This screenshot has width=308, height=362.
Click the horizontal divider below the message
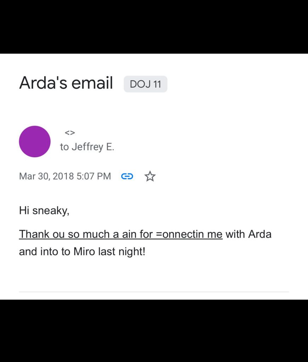pyautogui.click(x=154, y=292)
